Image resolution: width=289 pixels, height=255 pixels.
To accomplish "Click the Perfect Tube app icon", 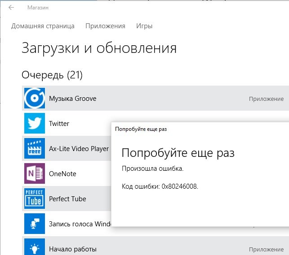I will coord(35,199).
